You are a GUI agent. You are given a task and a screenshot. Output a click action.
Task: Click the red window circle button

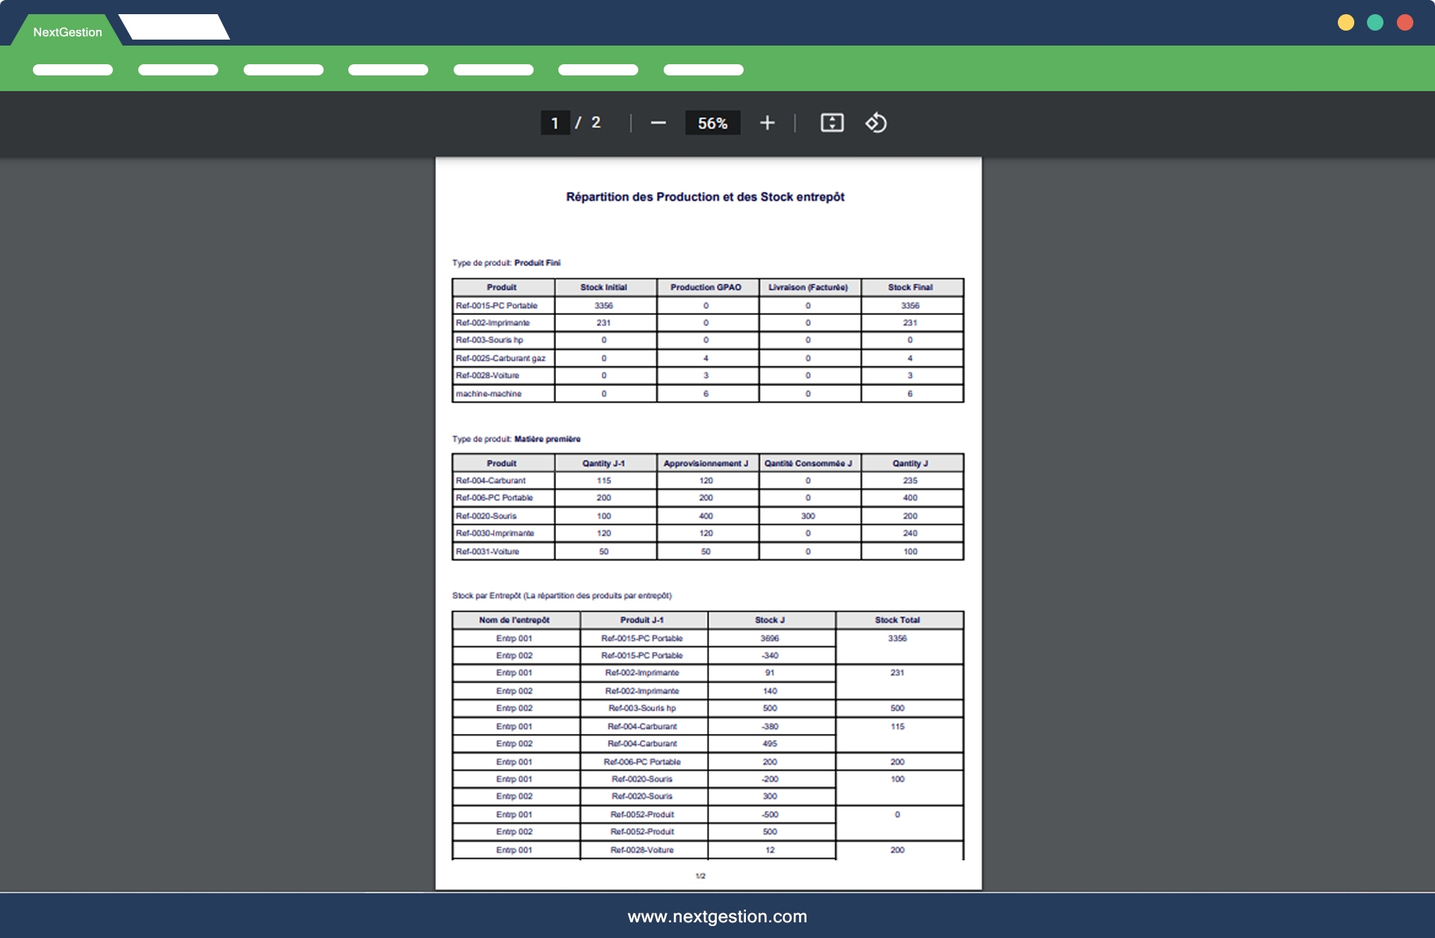point(1405,22)
